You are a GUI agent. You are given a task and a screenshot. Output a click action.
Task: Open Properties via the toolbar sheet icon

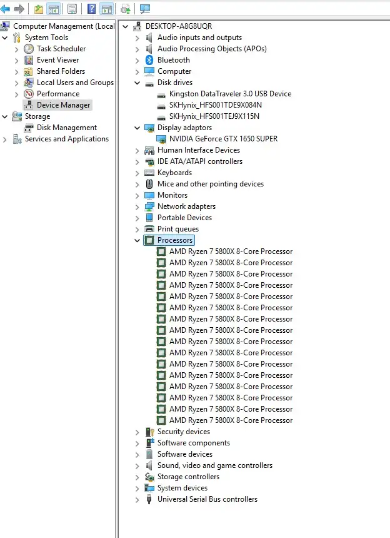click(72, 9)
